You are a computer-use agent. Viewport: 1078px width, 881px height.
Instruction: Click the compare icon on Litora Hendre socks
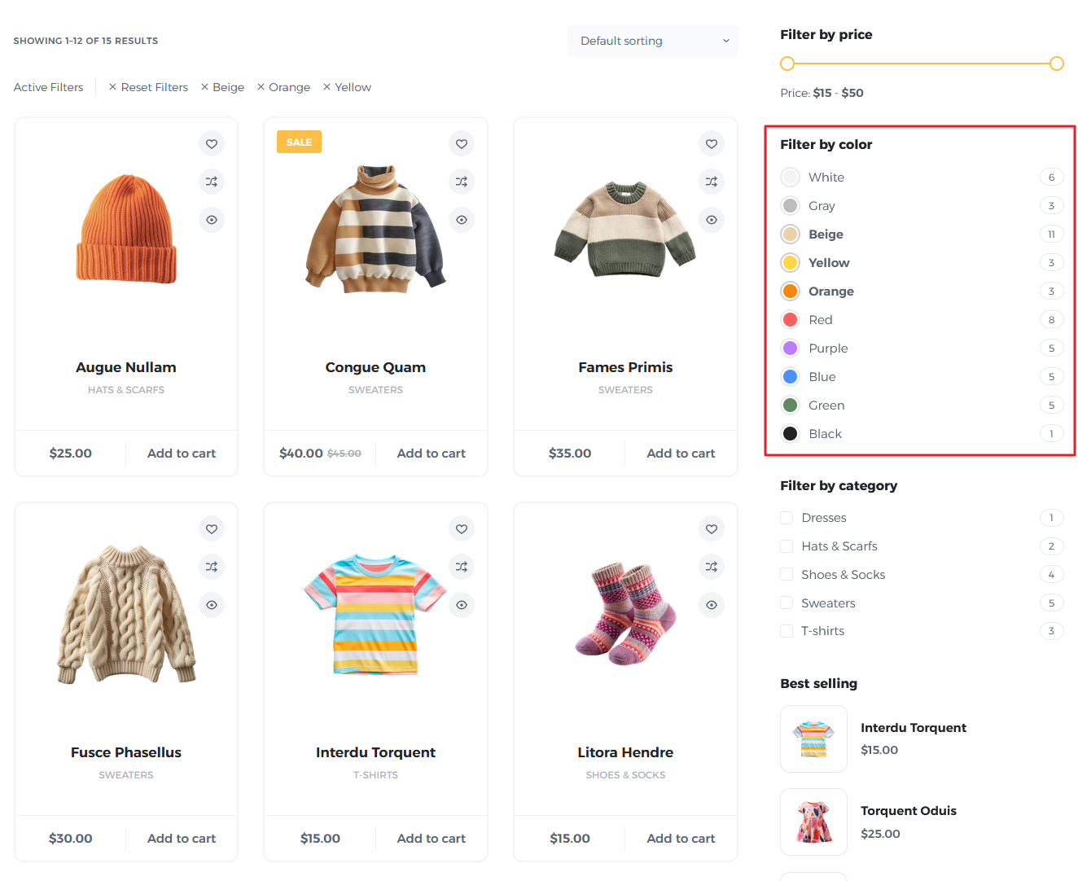coord(711,567)
